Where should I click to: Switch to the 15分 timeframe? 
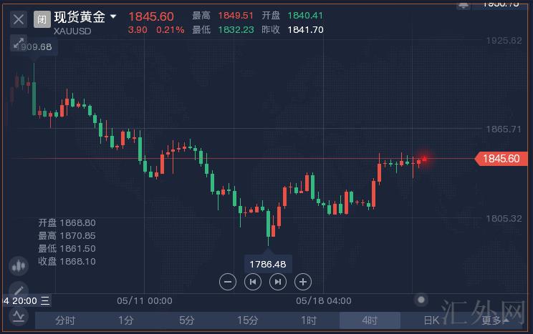tap(248, 320)
